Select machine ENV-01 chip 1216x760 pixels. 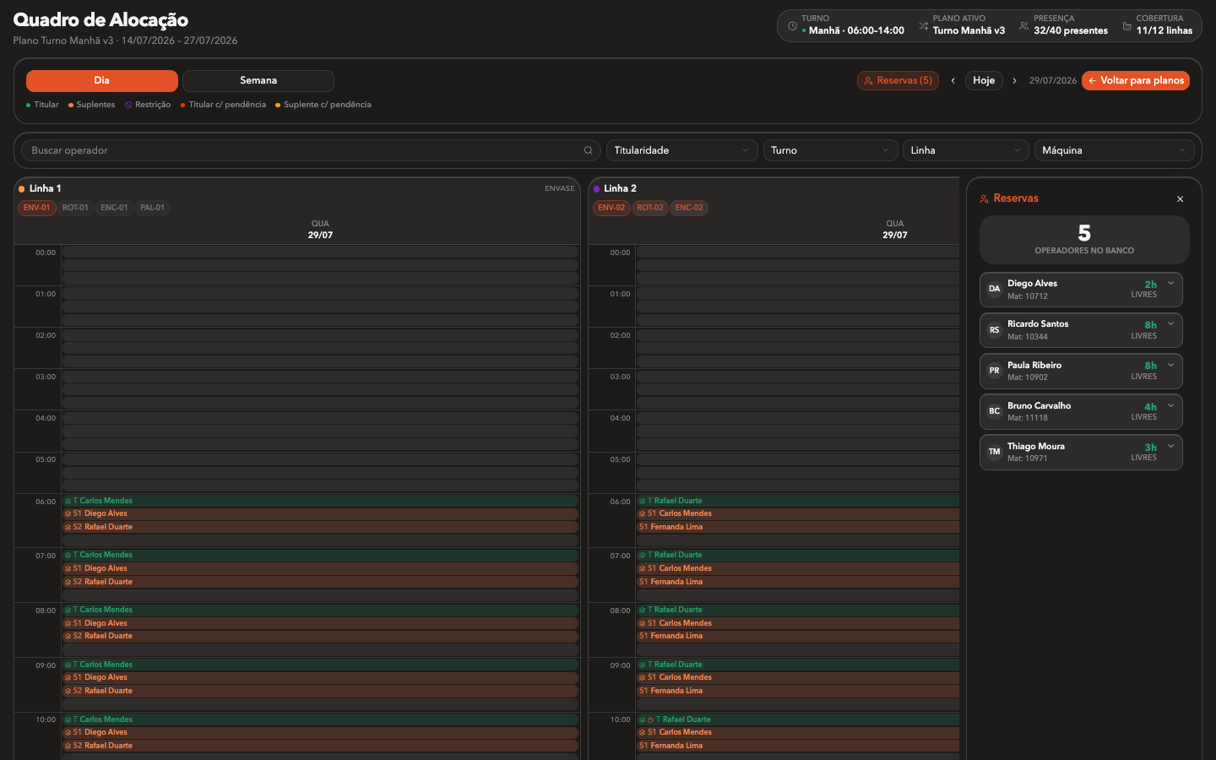37,208
